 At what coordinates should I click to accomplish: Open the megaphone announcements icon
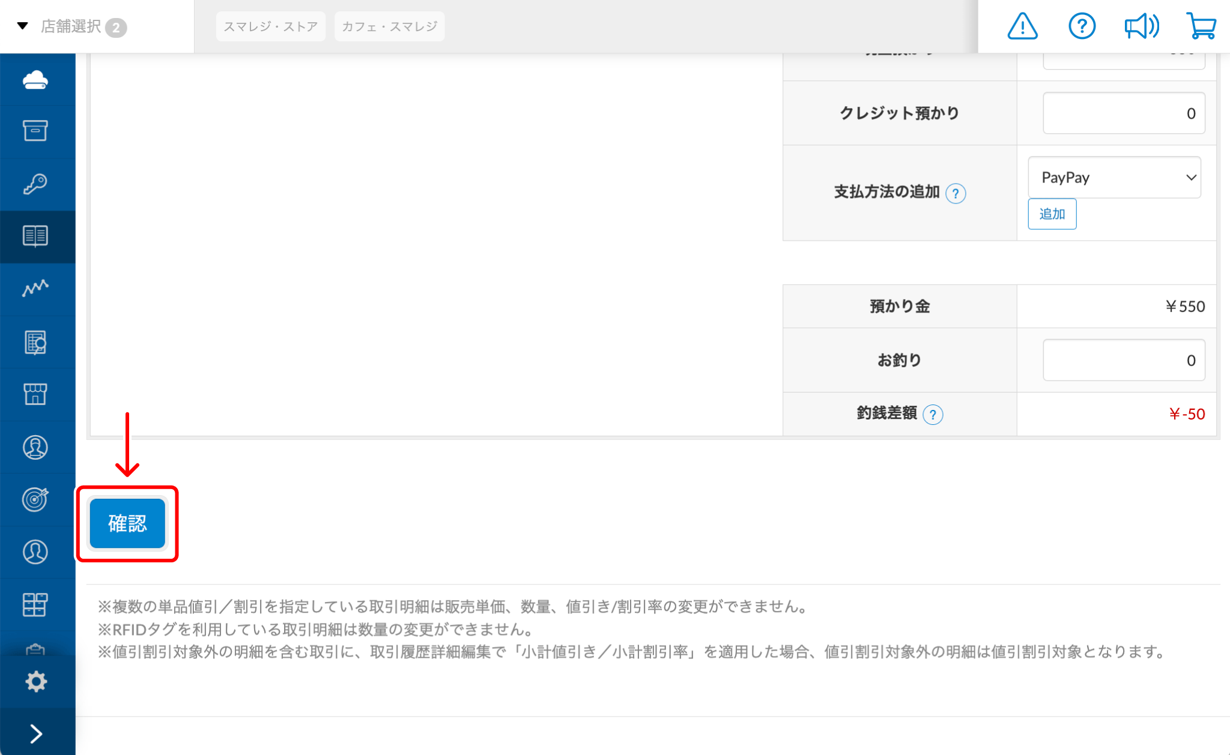1142,26
